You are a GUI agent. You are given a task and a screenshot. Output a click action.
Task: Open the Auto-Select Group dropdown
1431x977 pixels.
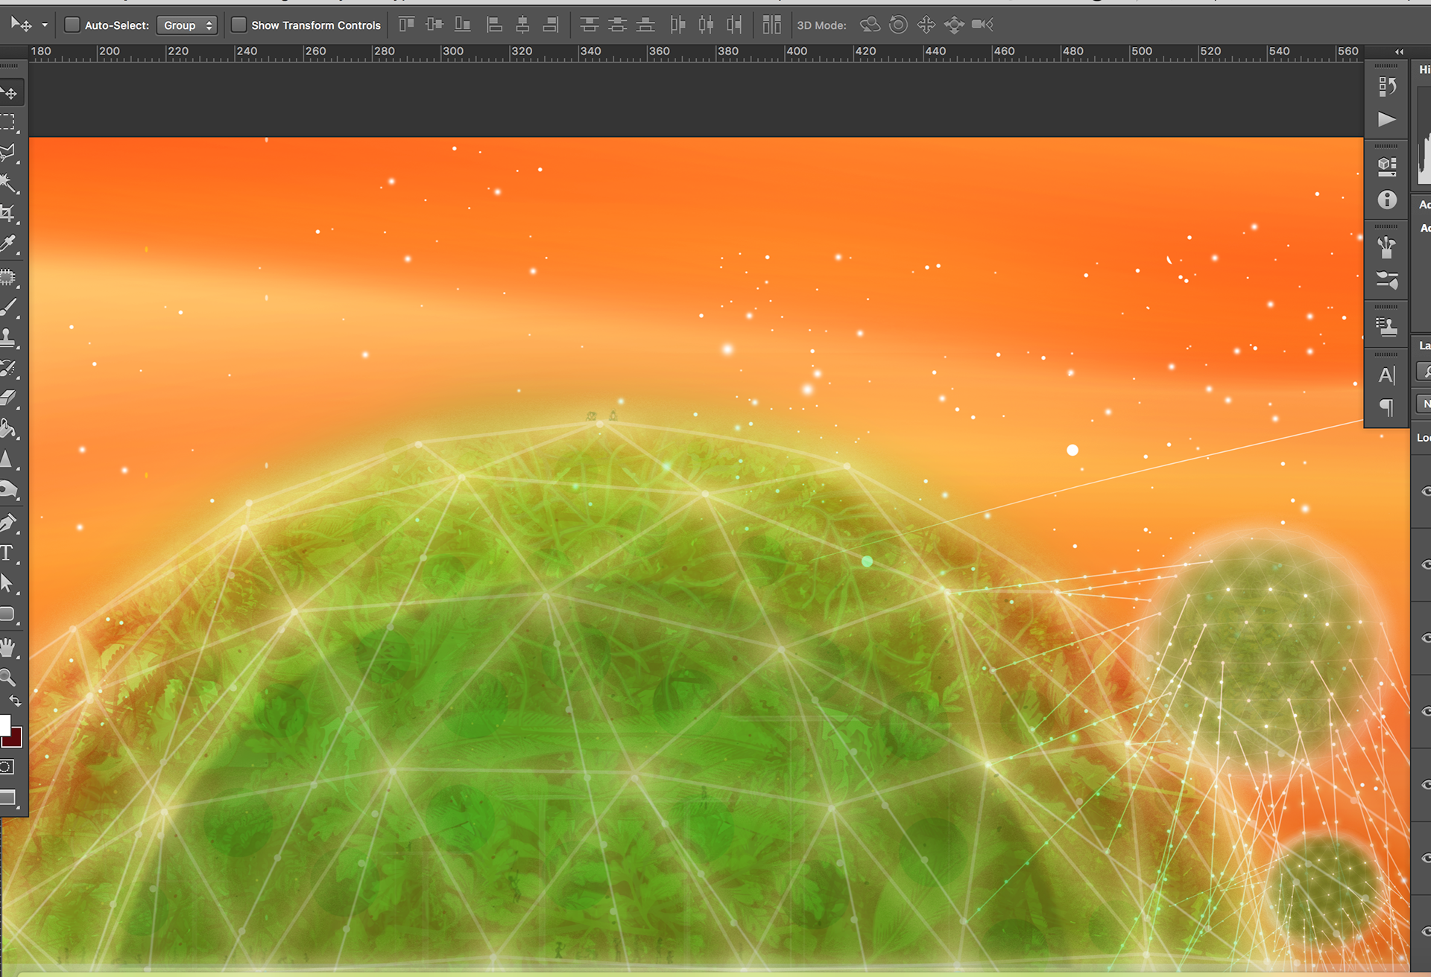187,25
